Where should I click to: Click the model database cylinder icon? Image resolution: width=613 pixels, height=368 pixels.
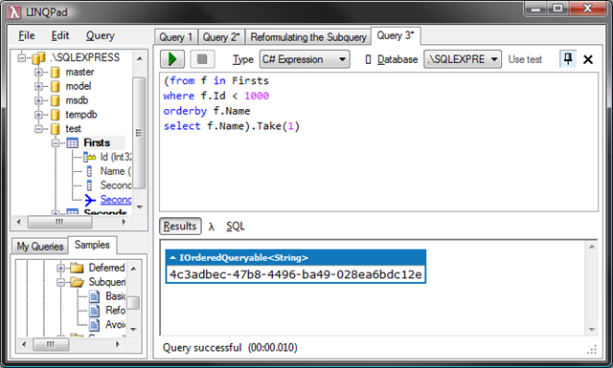pyautogui.click(x=56, y=86)
